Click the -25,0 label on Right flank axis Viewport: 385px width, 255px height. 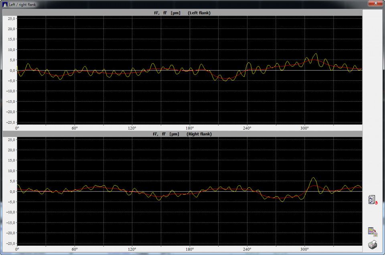click(11, 243)
